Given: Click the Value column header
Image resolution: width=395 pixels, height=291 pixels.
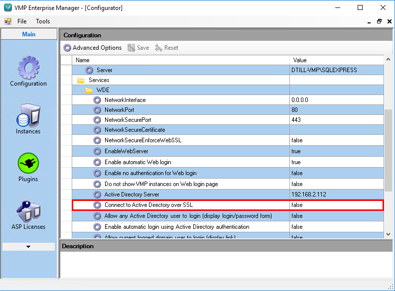Looking at the screenshot, I should tap(337, 60).
